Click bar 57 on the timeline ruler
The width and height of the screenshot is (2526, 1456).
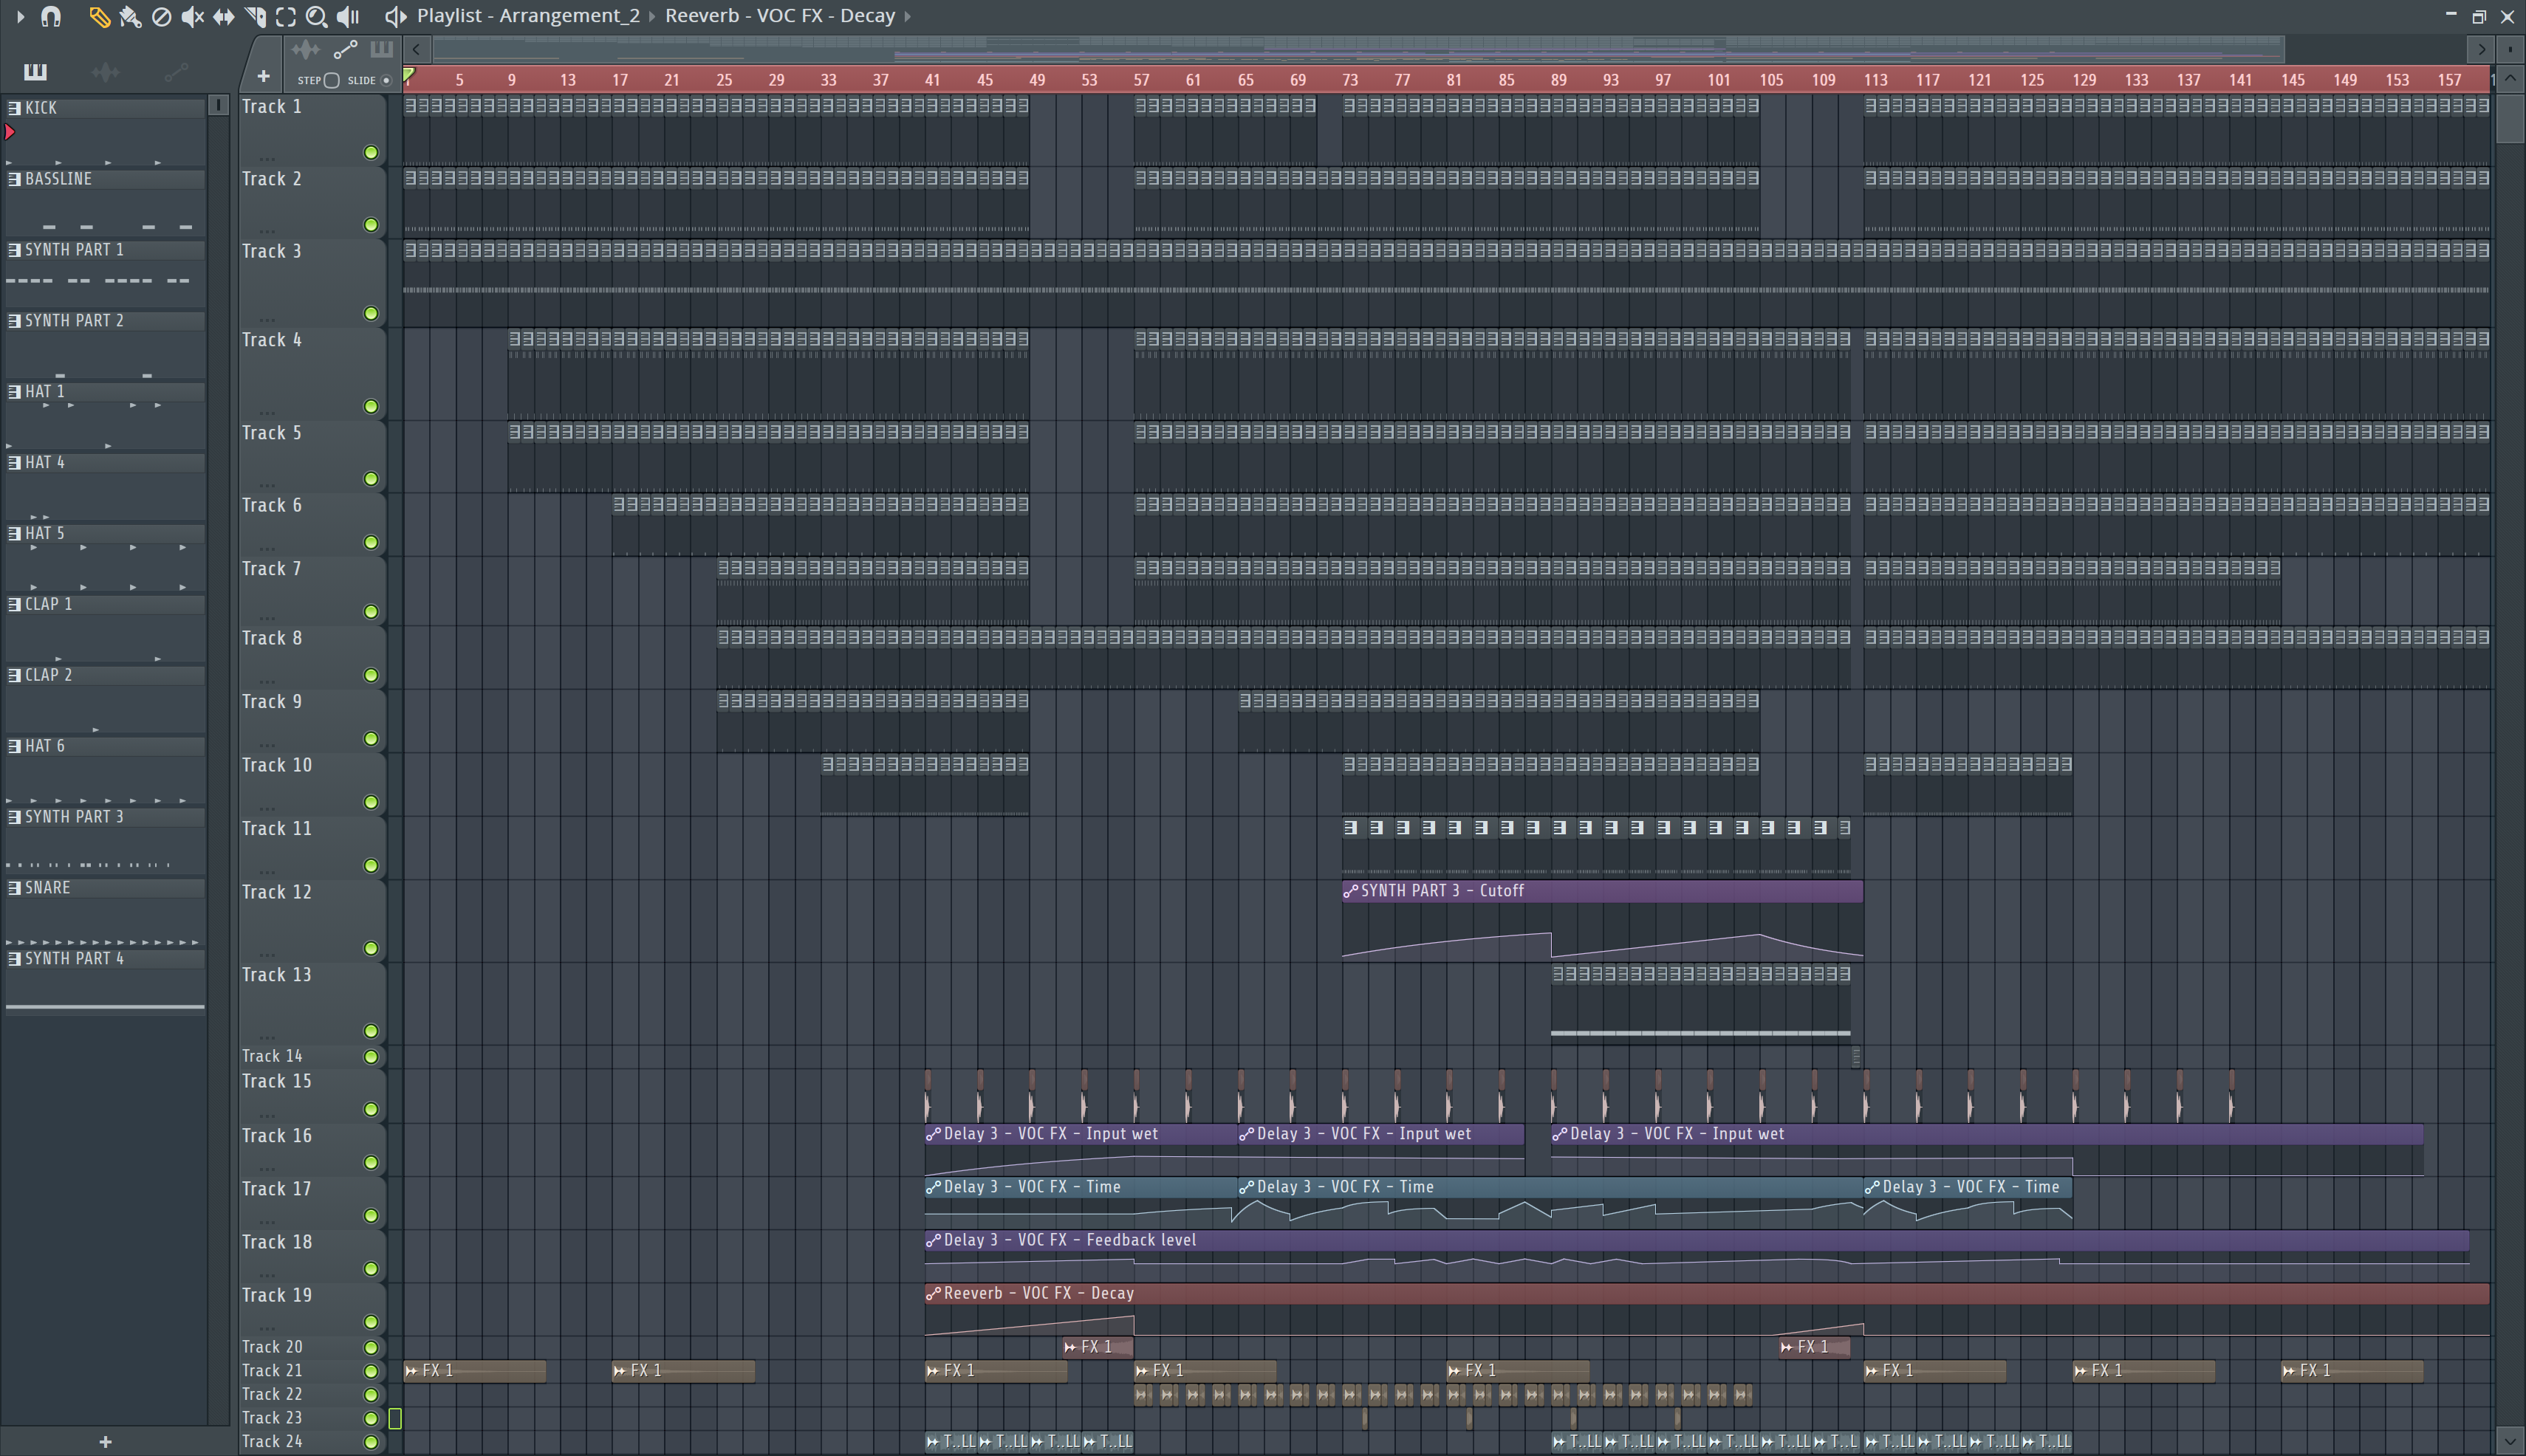[x=1141, y=80]
